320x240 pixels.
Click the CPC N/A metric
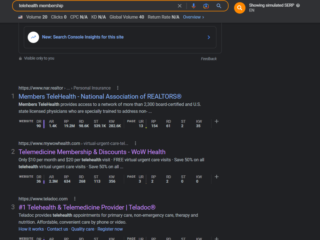coord(79,17)
